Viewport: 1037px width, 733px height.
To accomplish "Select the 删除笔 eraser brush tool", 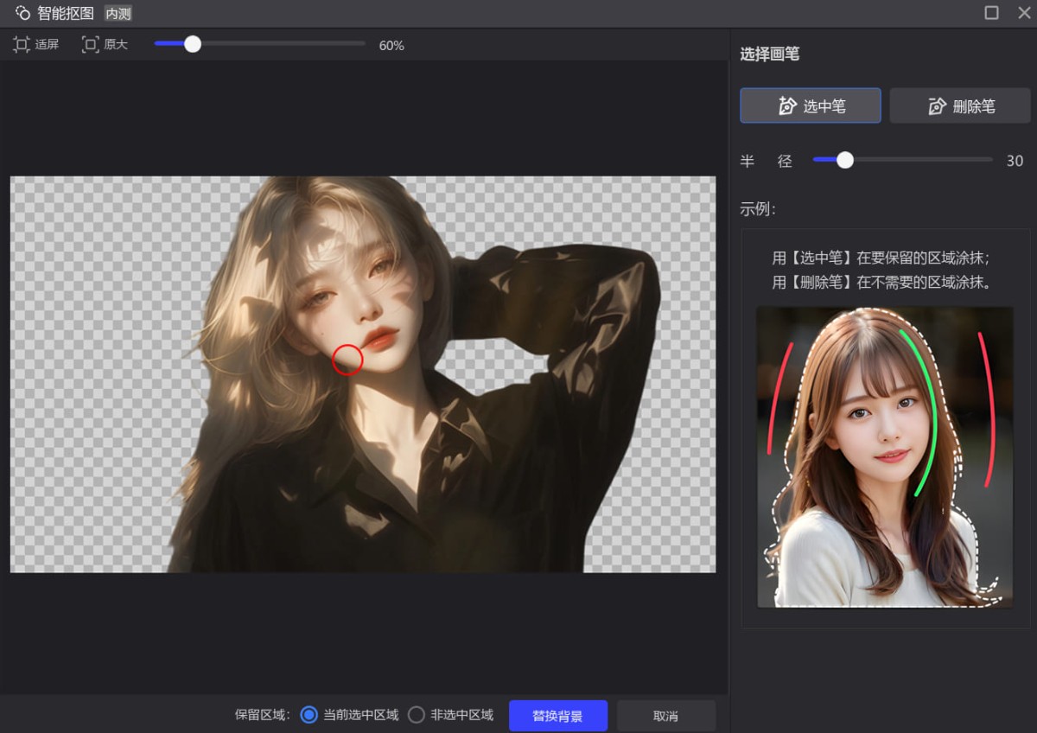I will [960, 105].
